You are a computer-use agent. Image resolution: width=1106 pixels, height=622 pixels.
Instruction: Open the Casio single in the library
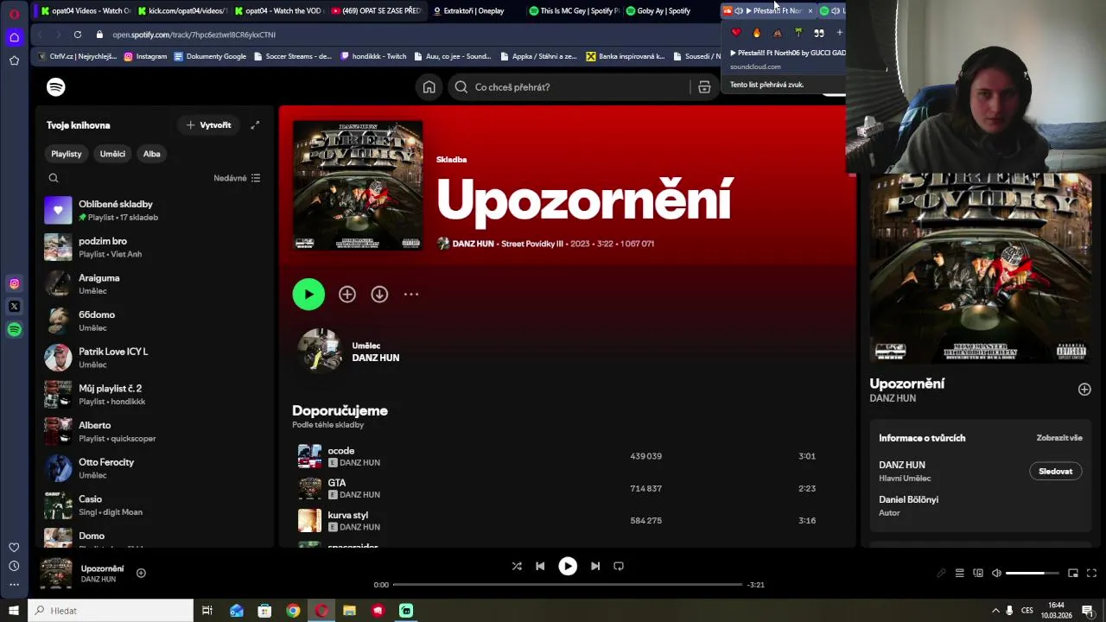tap(154, 505)
